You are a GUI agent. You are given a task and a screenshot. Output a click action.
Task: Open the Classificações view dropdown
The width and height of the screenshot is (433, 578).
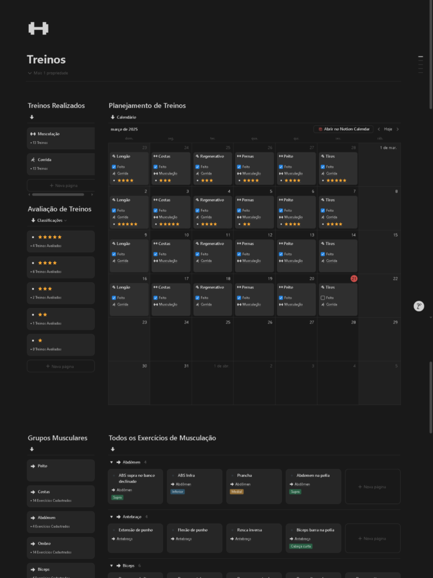(51, 220)
